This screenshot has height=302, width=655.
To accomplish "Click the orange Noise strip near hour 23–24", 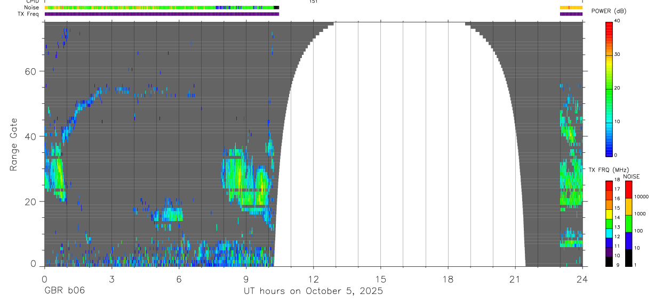I will [x=571, y=7].
